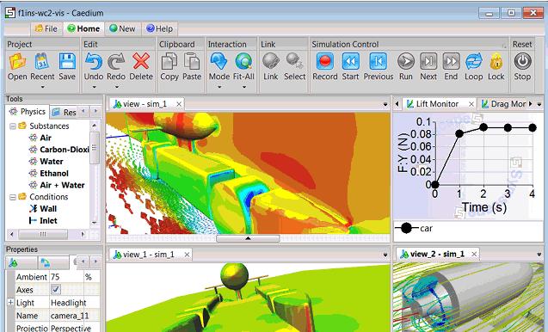Open the Recent projects dropdown arrow

[x=43, y=87]
